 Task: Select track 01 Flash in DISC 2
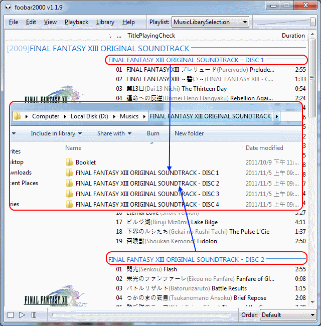click(211, 269)
